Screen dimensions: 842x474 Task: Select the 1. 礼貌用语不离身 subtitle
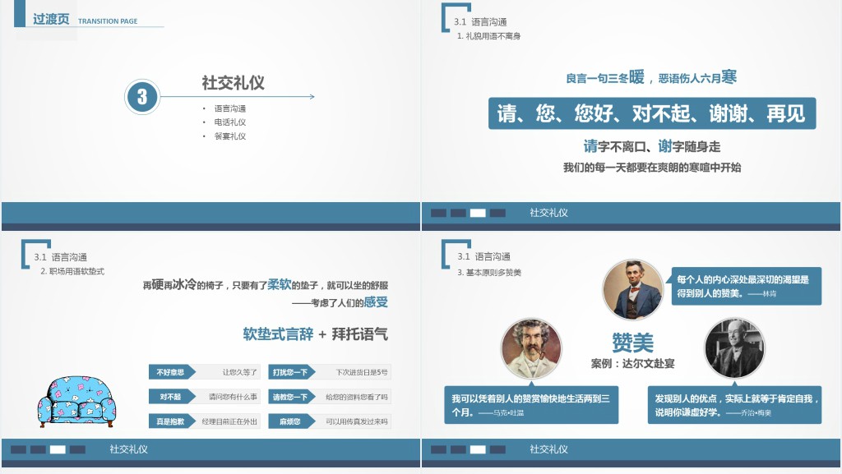488,36
